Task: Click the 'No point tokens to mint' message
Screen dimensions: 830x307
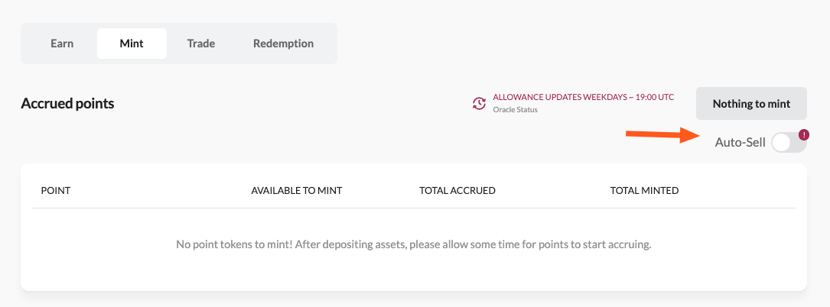Action: pos(413,245)
